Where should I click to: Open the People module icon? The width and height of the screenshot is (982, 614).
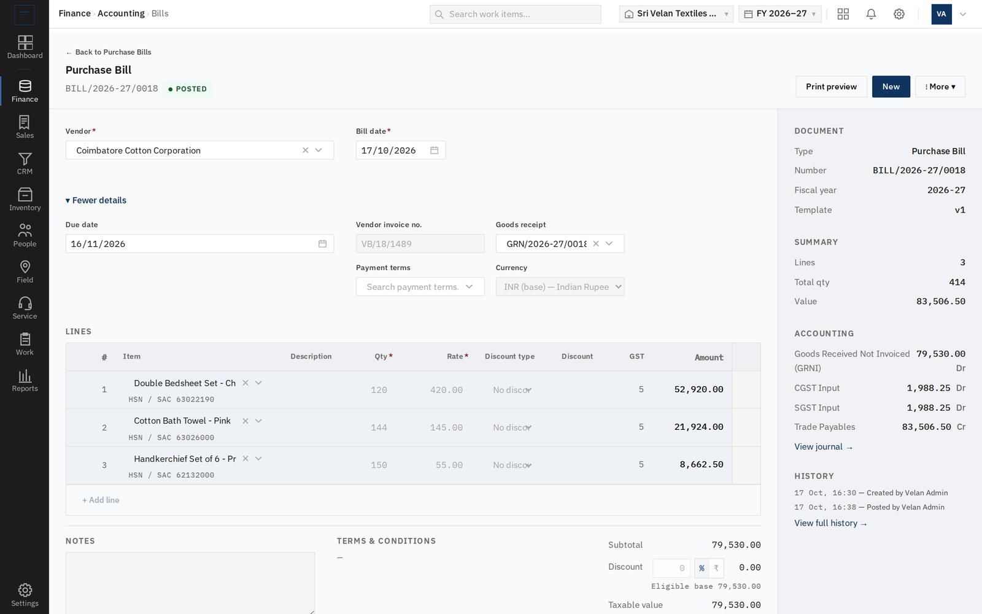[25, 230]
